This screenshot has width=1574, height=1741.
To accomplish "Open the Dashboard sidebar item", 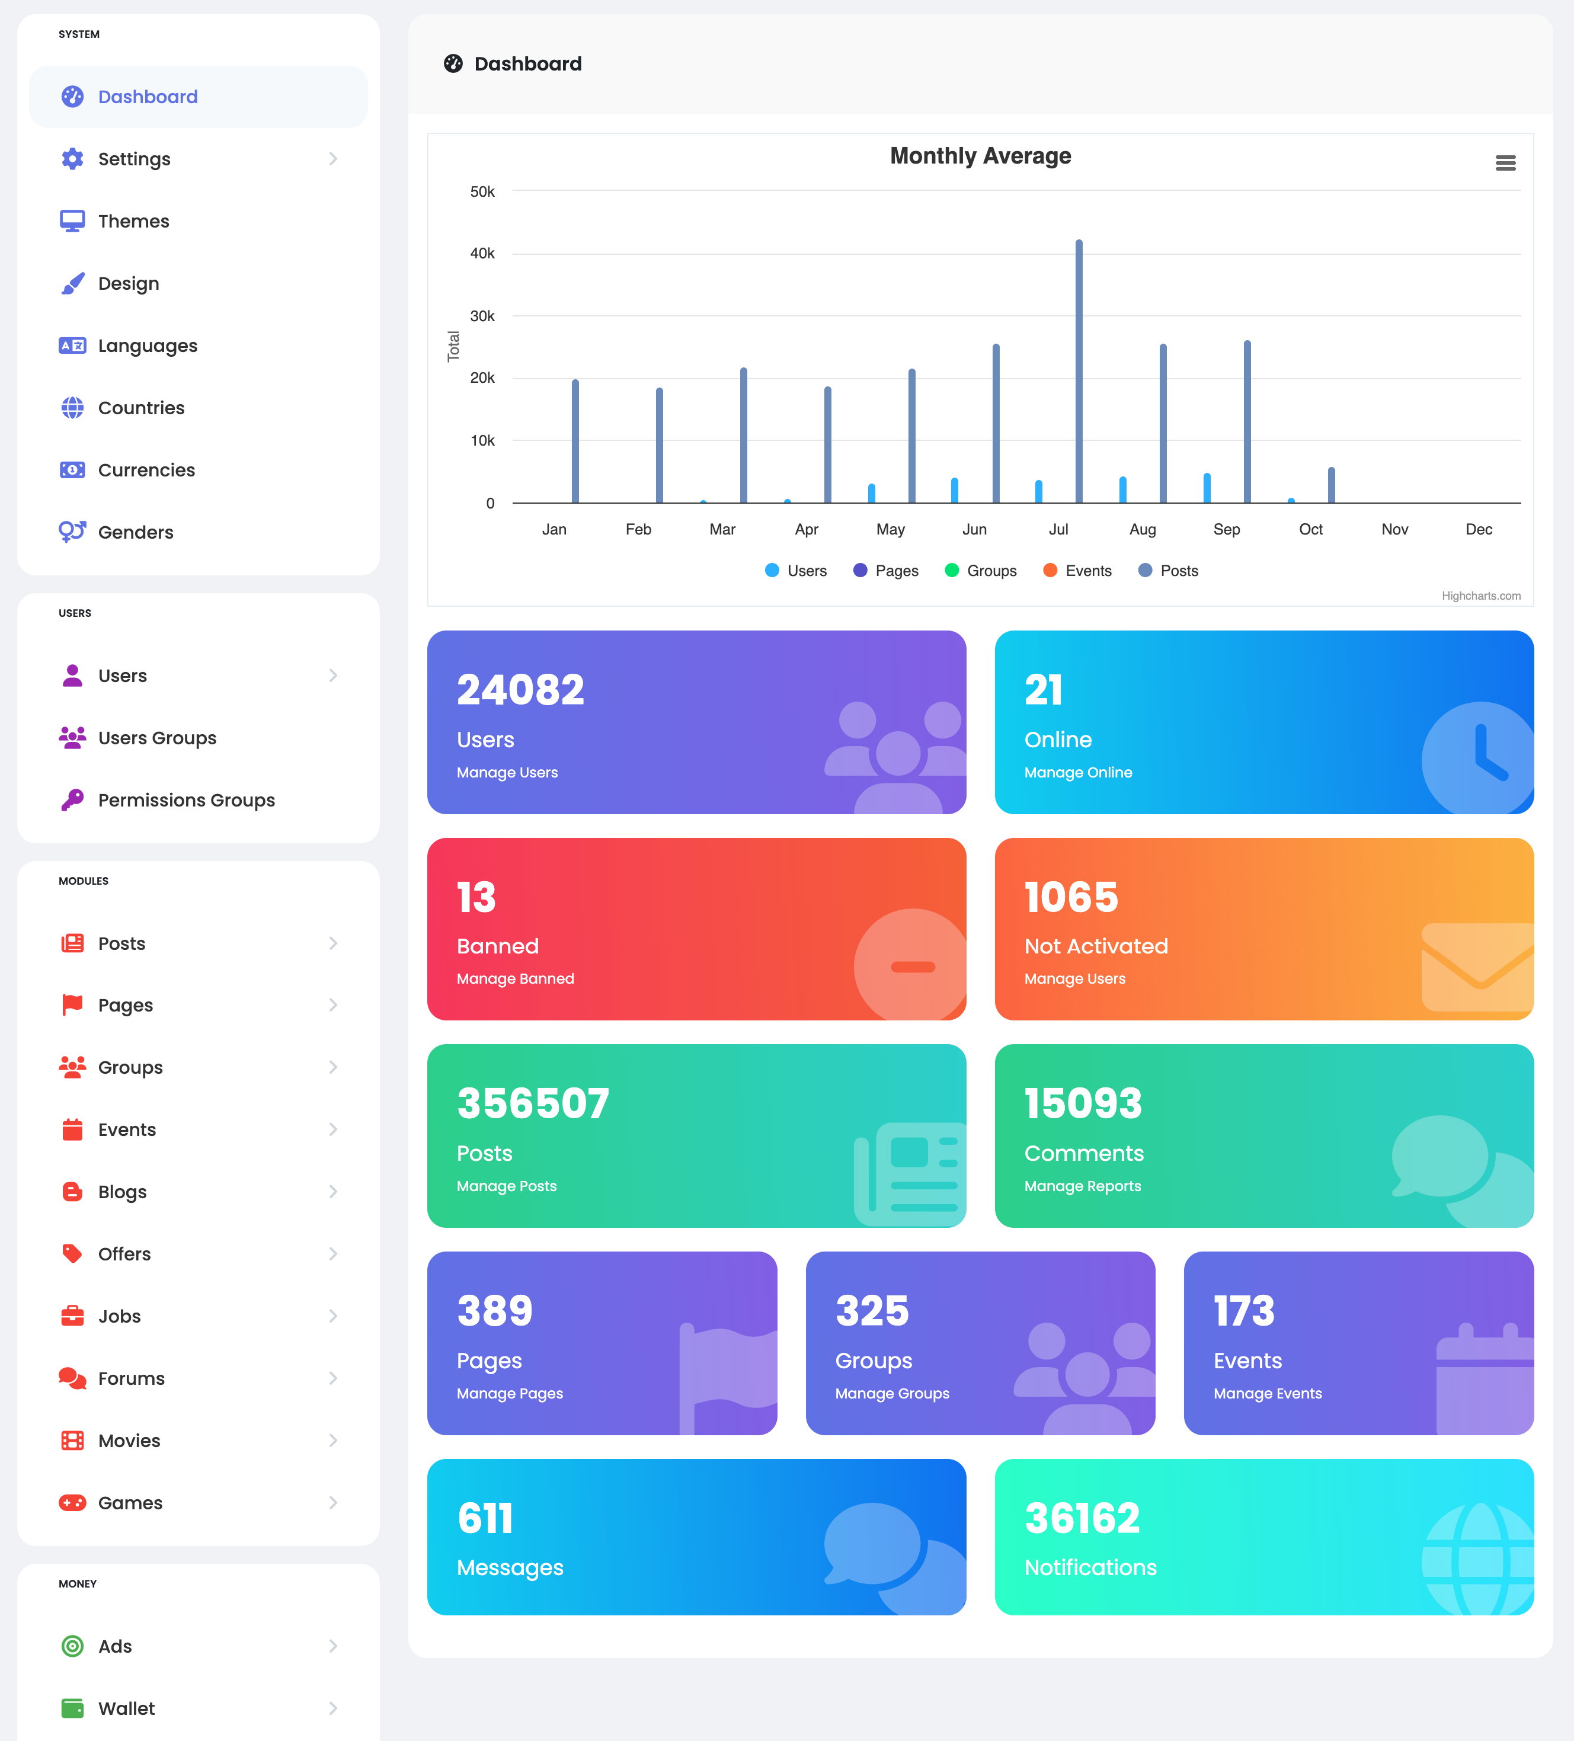I will [x=148, y=97].
